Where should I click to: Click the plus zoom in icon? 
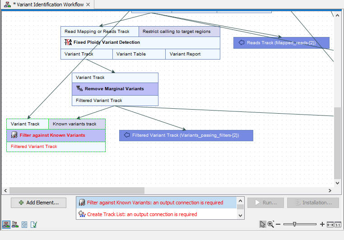pyautogui.click(x=322, y=224)
